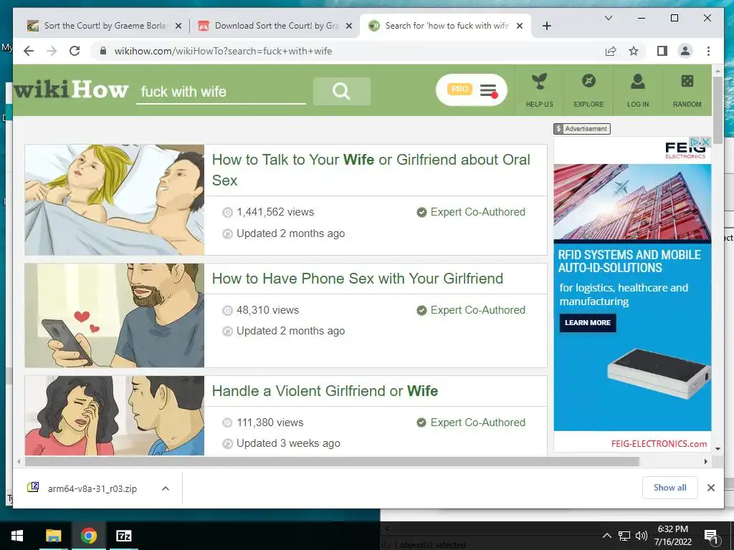Toggle the browser side panel
Viewport: 734px width, 550px height.
pyautogui.click(x=662, y=51)
